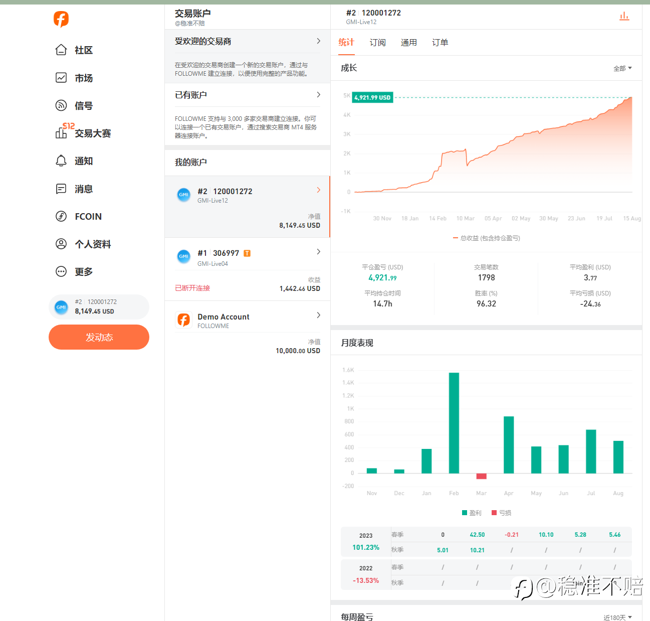Click the 2022 return -13.53%
Screen dimensions: 650x621
366,580
